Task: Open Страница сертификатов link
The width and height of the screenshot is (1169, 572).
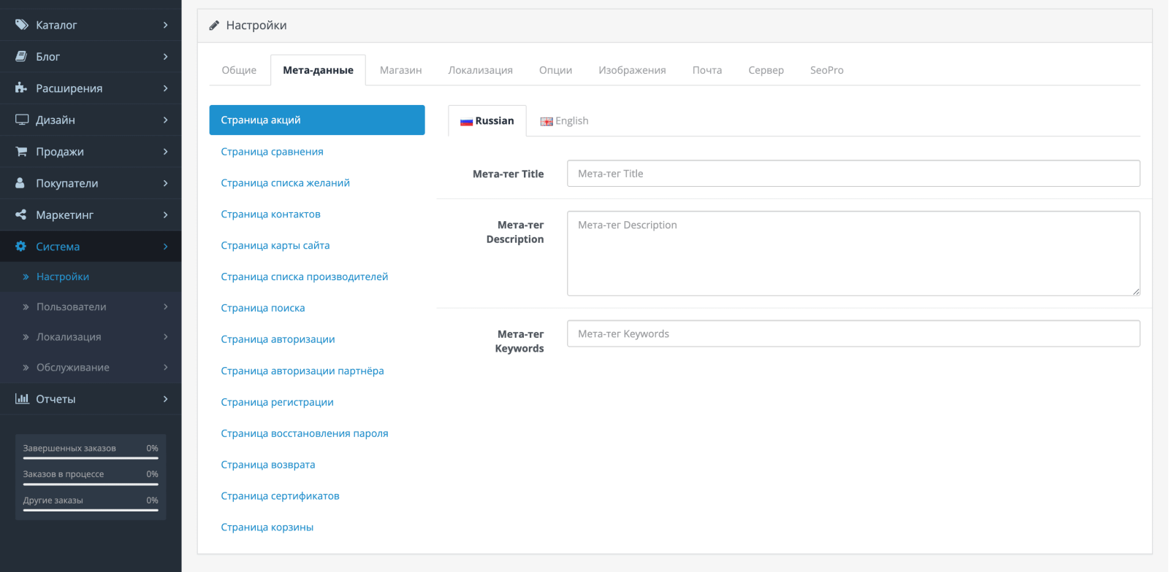Action: click(x=280, y=496)
